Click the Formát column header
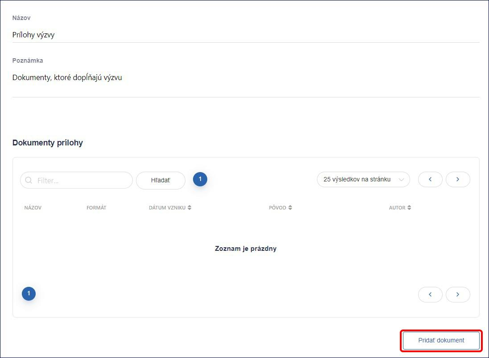 click(96, 208)
